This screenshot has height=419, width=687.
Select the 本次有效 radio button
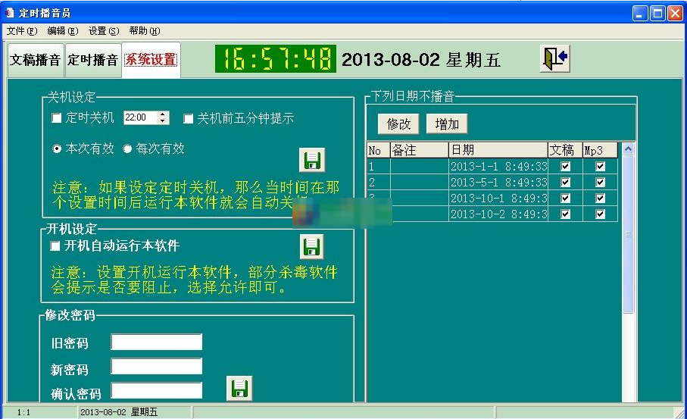coord(57,149)
